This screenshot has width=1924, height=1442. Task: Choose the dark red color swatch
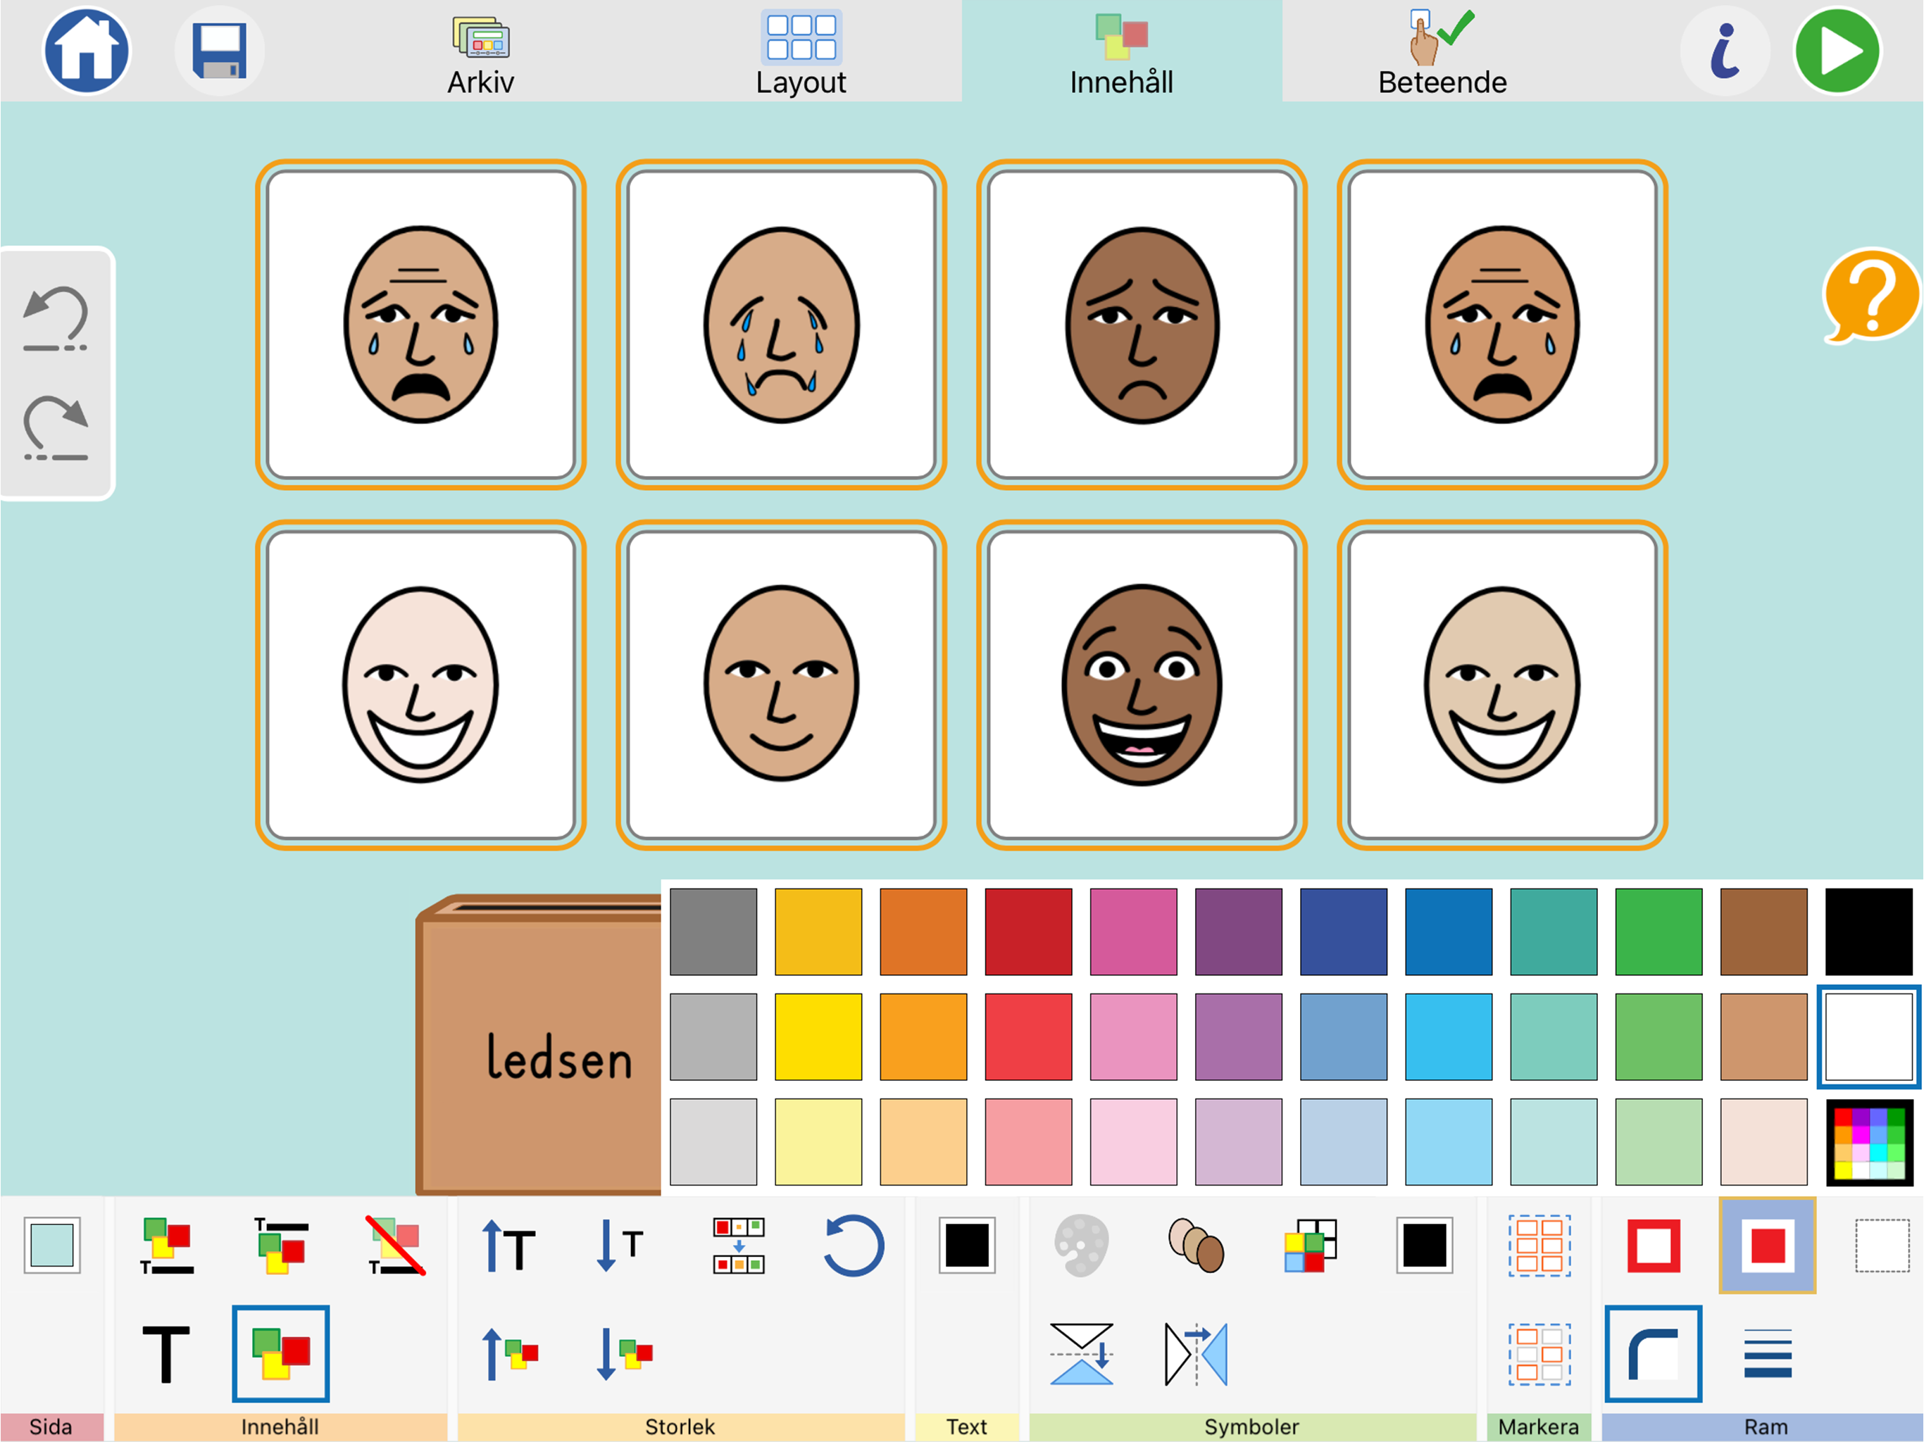coord(1028,932)
